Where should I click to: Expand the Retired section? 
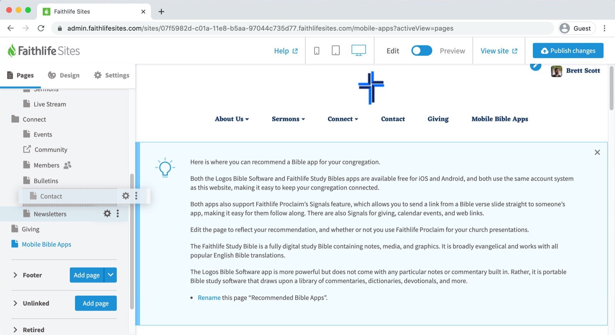pos(15,330)
